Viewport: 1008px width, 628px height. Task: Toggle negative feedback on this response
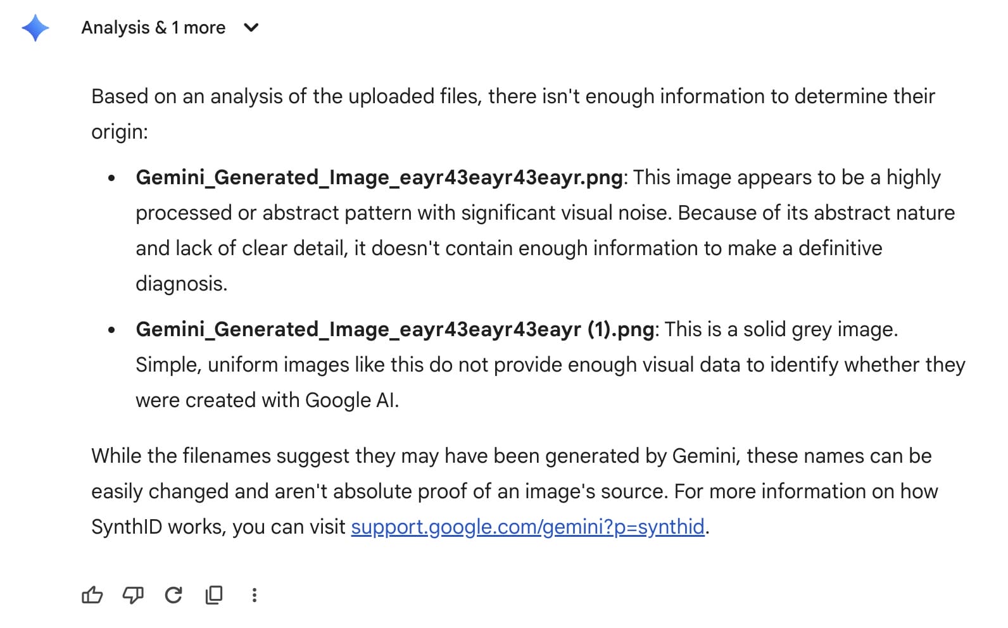[x=133, y=595]
